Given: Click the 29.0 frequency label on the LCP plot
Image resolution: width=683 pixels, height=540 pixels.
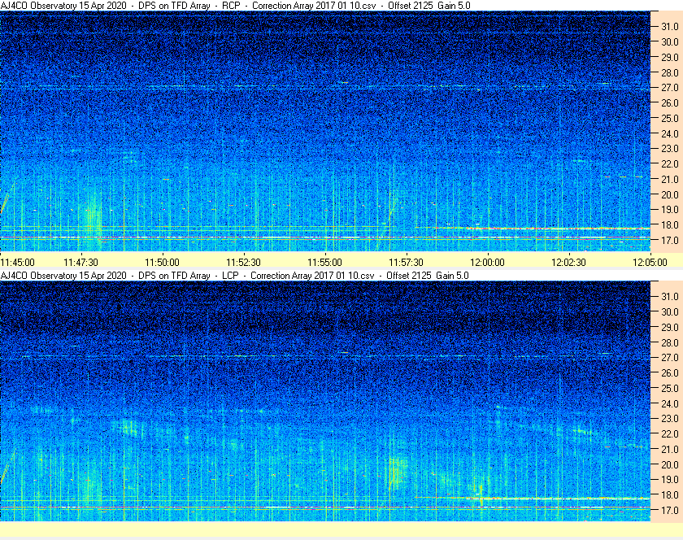Looking at the screenshot, I should (670, 327).
